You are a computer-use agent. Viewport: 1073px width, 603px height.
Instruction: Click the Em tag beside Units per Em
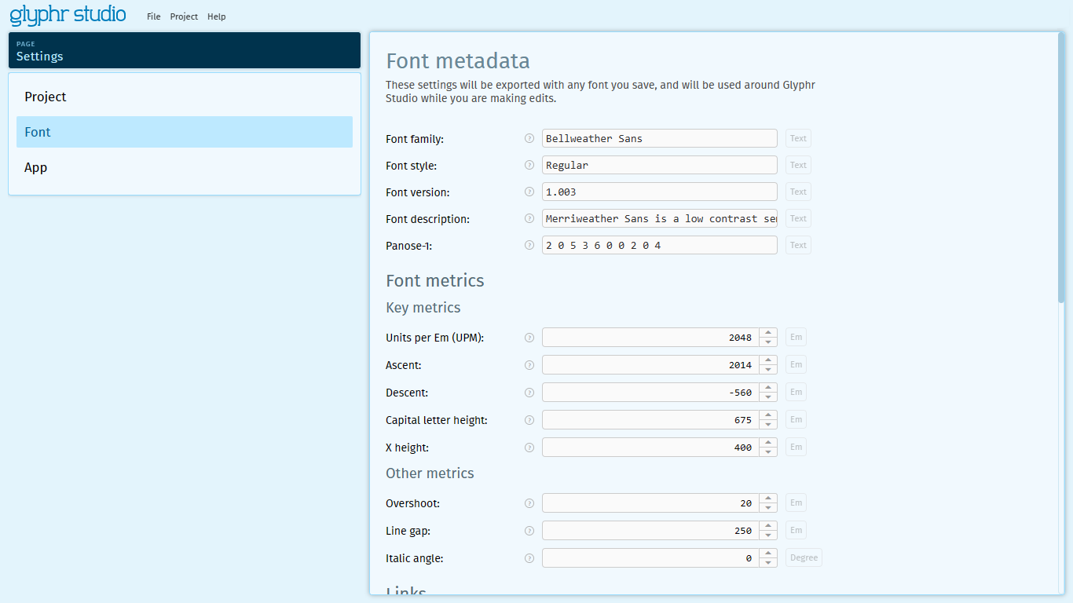click(x=796, y=338)
